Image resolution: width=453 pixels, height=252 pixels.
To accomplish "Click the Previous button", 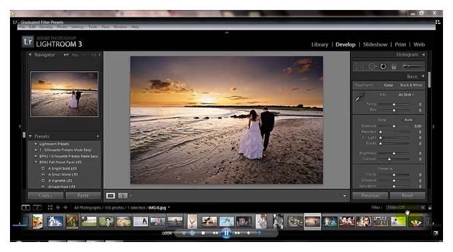I will pyautogui.click(x=370, y=195).
